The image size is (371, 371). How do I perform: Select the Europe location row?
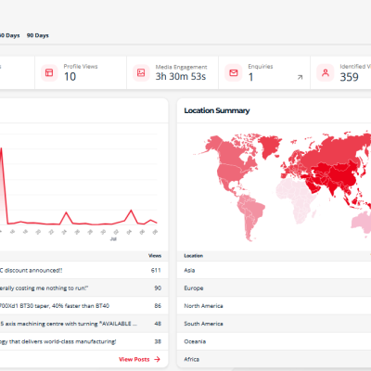(274, 288)
